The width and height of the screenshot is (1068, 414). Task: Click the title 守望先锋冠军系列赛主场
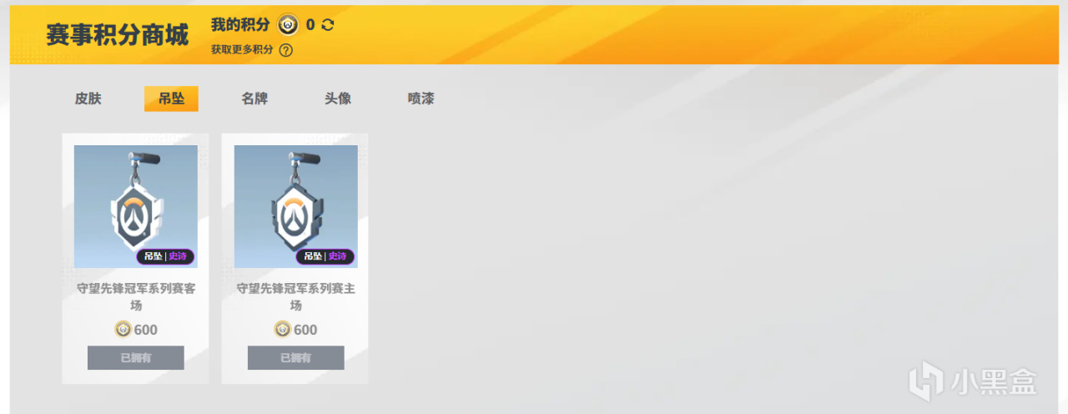[x=296, y=297]
